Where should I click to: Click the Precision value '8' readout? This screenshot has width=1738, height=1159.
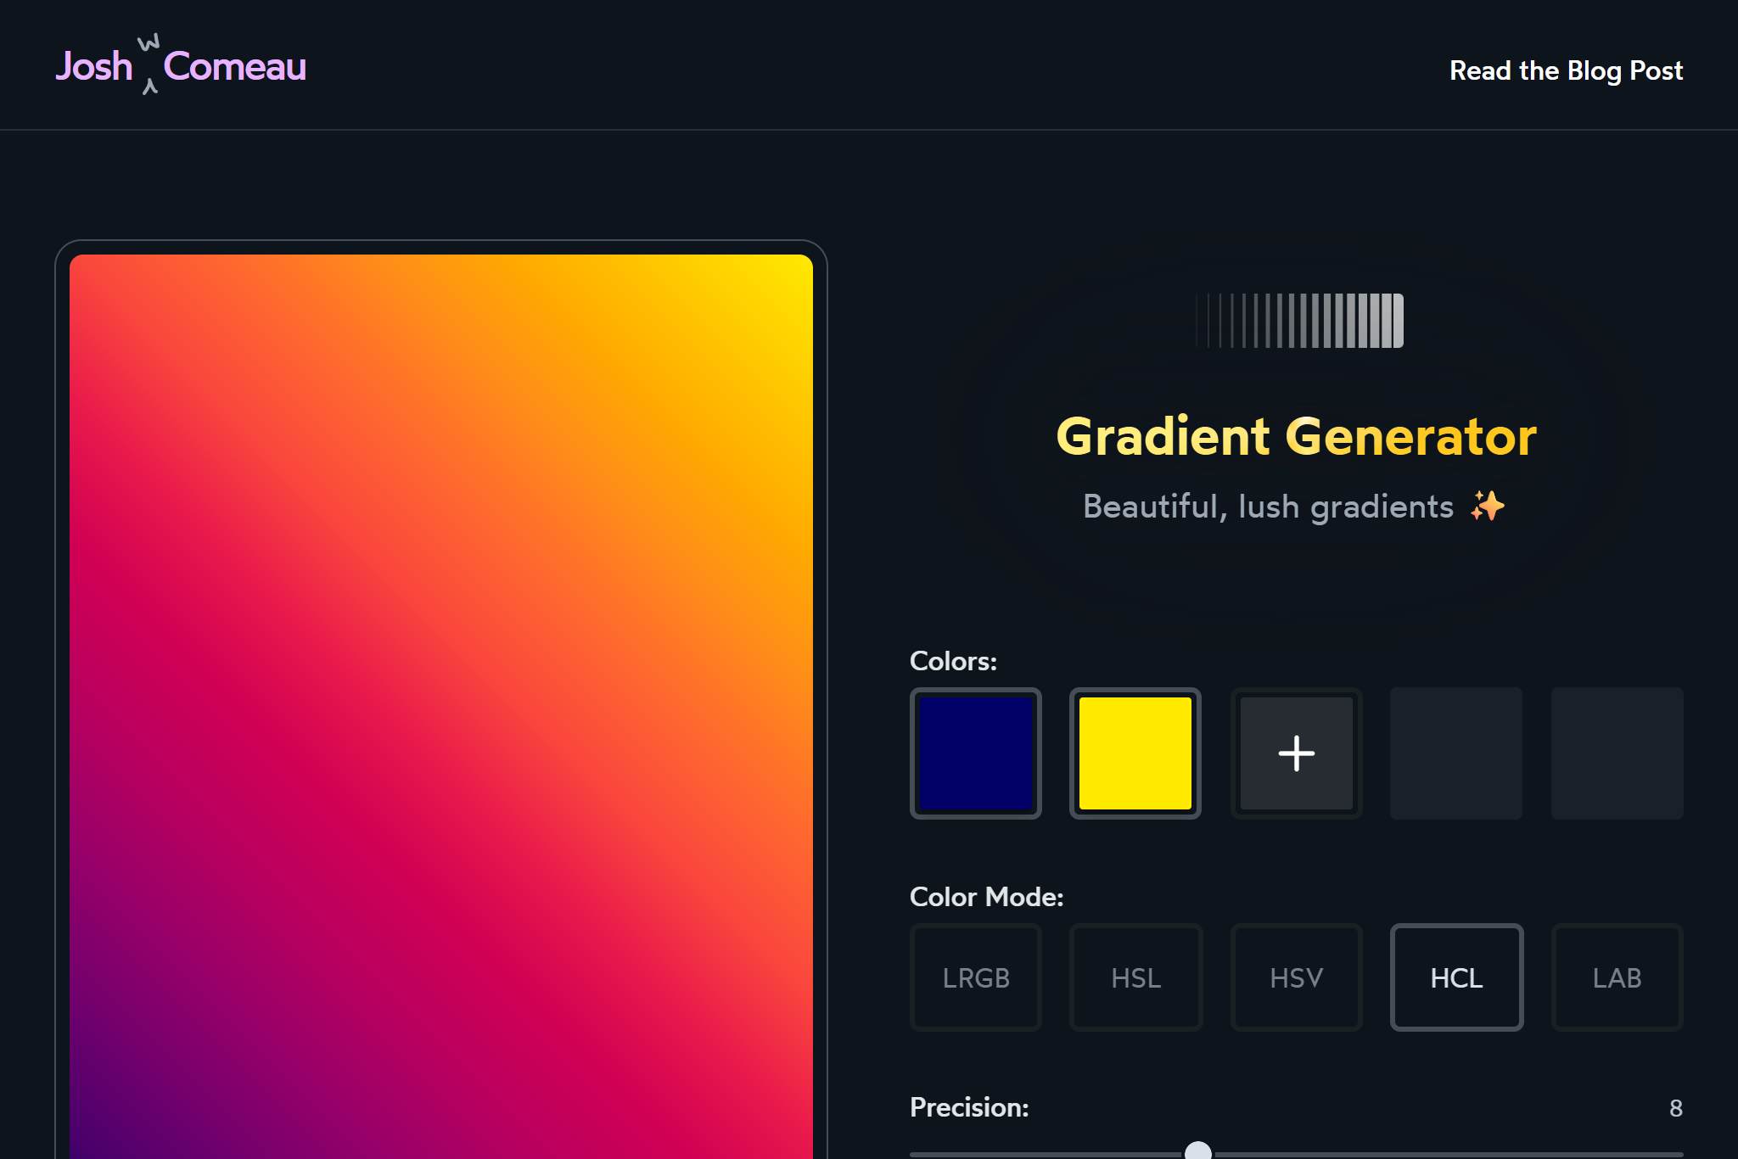pyautogui.click(x=1678, y=1107)
